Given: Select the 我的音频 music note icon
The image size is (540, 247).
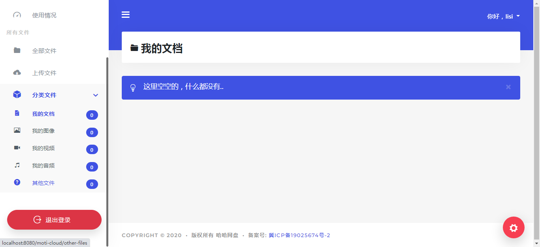Looking at the screenshot, I should [17, 165].
